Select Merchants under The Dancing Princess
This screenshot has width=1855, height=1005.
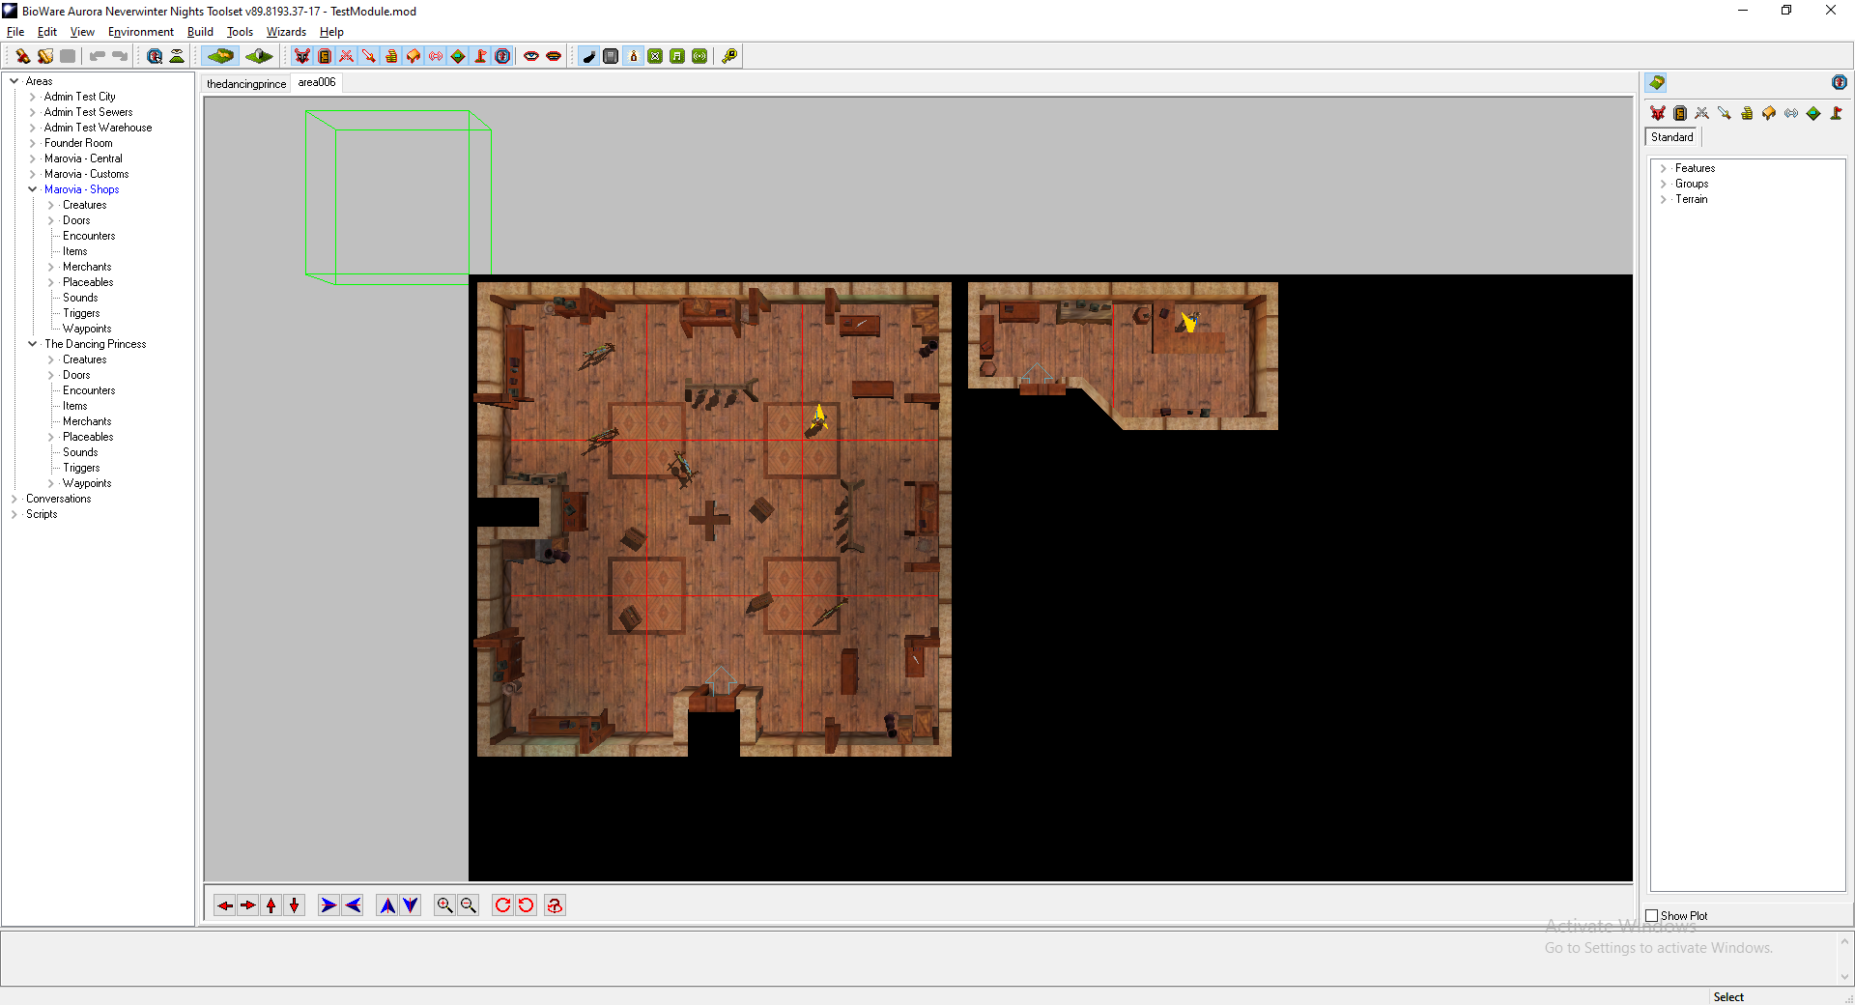87,421
